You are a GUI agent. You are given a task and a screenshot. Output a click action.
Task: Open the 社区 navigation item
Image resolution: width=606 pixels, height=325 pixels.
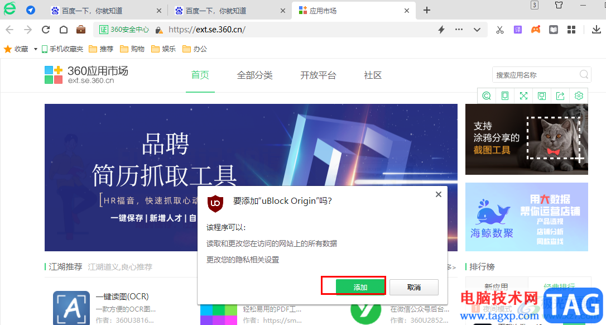pyautogui.click(x=373, y=75)
